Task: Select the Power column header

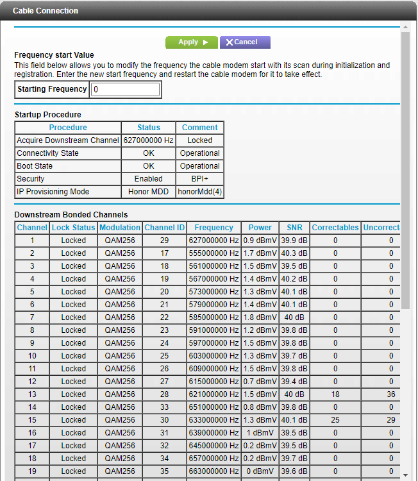Action: tap(260, 228)
